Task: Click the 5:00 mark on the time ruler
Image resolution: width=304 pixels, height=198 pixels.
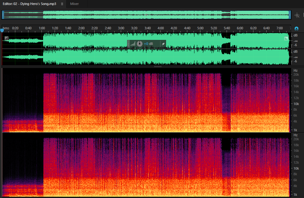Action: click(x=200, y=28)
